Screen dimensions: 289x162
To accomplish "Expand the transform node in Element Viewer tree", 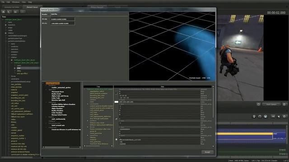I will click(x=5, y=25).
